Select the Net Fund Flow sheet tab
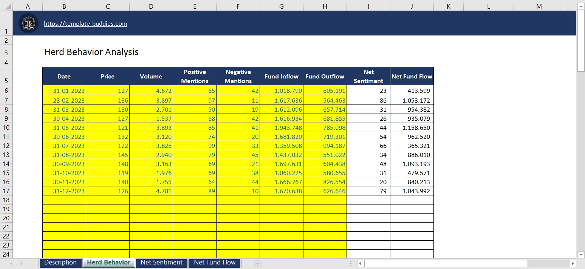Image resolution: width=585 pixels, height=269 pixels. tap(215, 263)
